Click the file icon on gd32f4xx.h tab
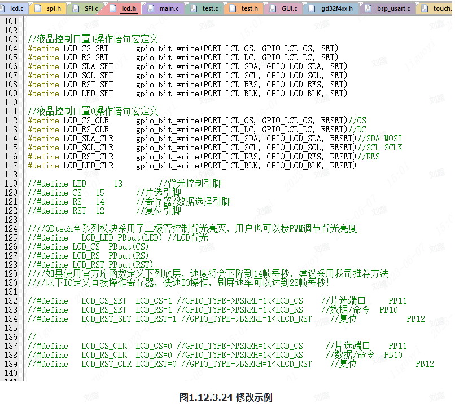The width and height of the screenshot is (455, 404). (x=312, y=8)
